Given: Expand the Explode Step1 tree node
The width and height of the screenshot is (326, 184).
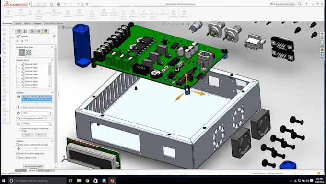Looking at the screenshot, I should pos(19,64).
